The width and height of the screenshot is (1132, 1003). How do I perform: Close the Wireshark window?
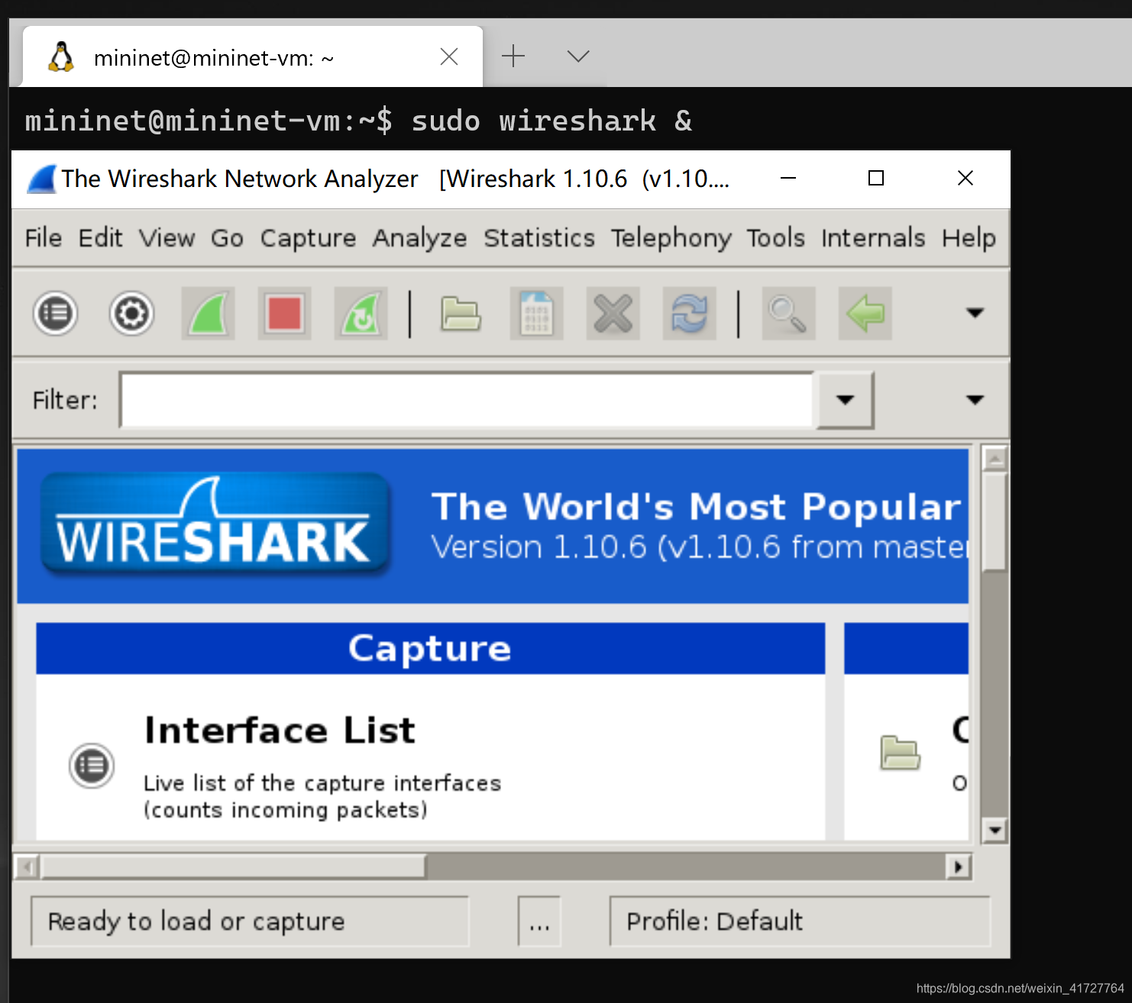(x=965, y=178)
